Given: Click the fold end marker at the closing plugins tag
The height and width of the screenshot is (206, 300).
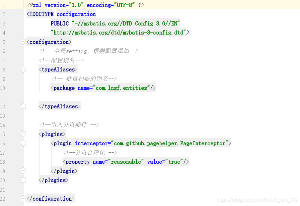Looking at the screenshot, I should (x=23, y=180).
